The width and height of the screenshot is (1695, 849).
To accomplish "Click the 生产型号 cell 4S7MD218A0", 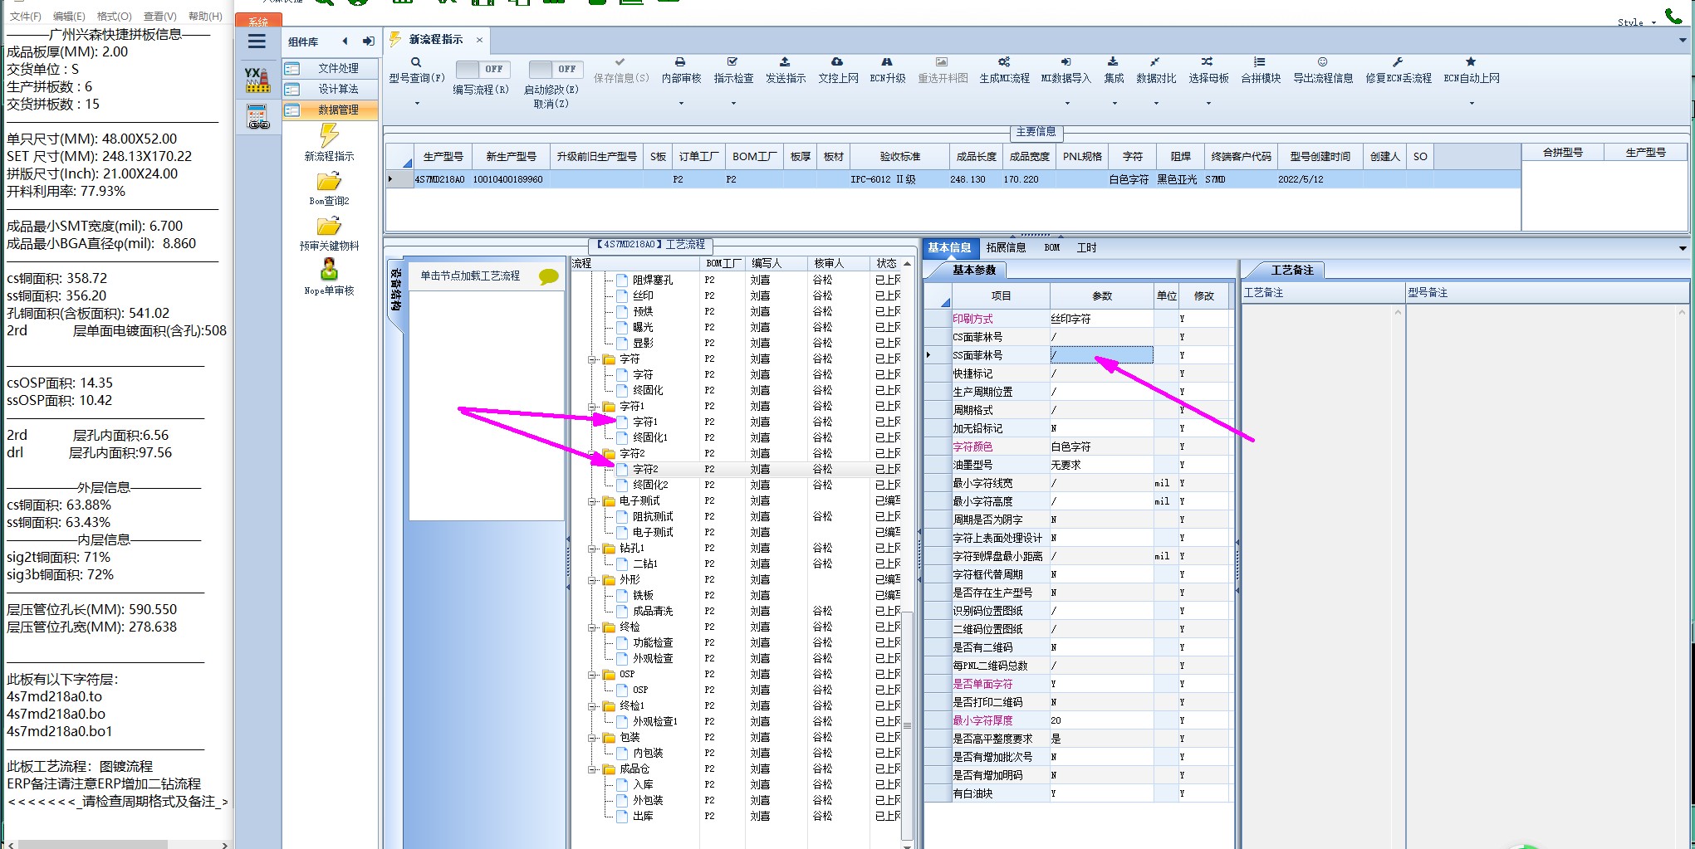I will tap(442, 179).
